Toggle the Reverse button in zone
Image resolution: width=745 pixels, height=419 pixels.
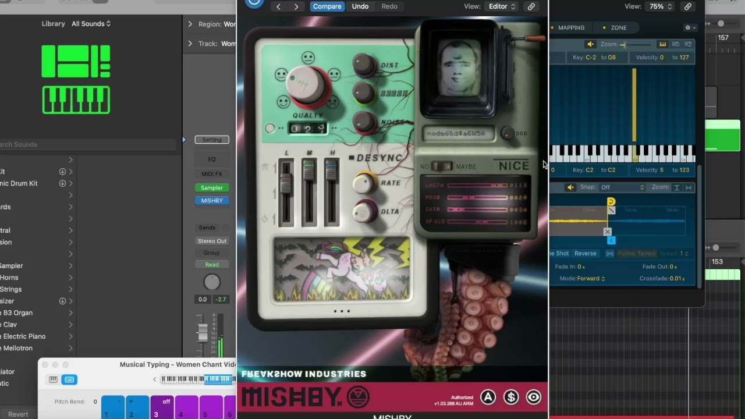585,254
